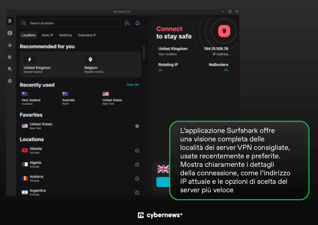Open the Alert sidebar icon
Viewport: 318px width, 225px height.
pos(10,45)
